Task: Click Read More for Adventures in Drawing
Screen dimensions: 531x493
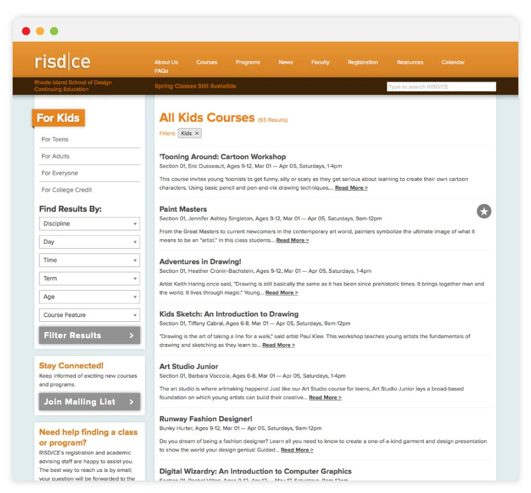Action: click(x=282, y=293)
